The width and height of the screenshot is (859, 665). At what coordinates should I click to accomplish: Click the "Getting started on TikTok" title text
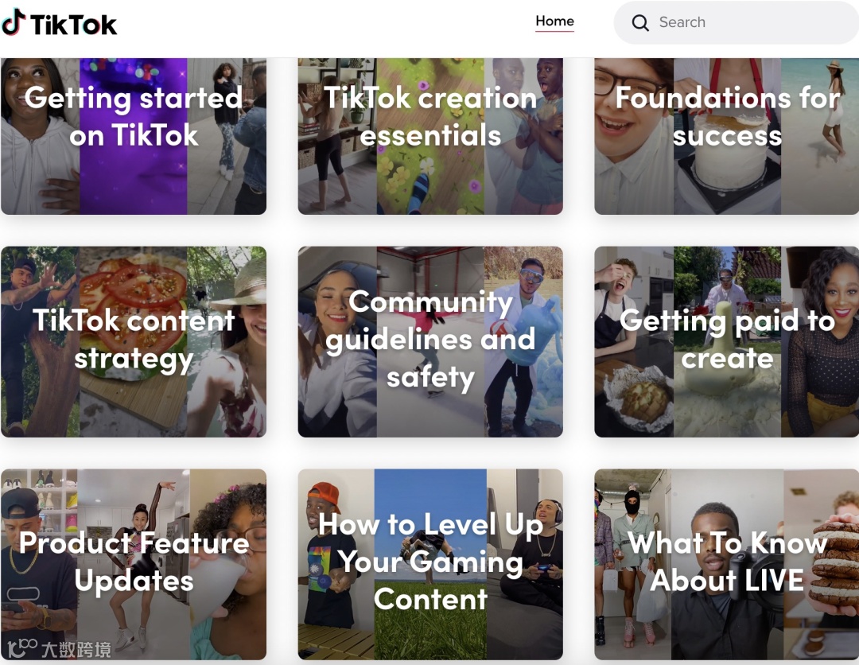click(134, 116)
